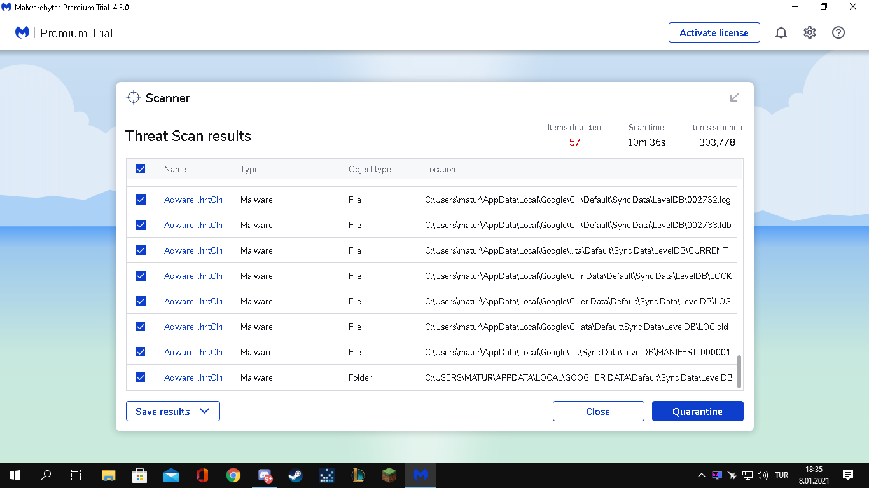
Task: Click the items scanned value 303,778
Action: click(x=717, y=142)
